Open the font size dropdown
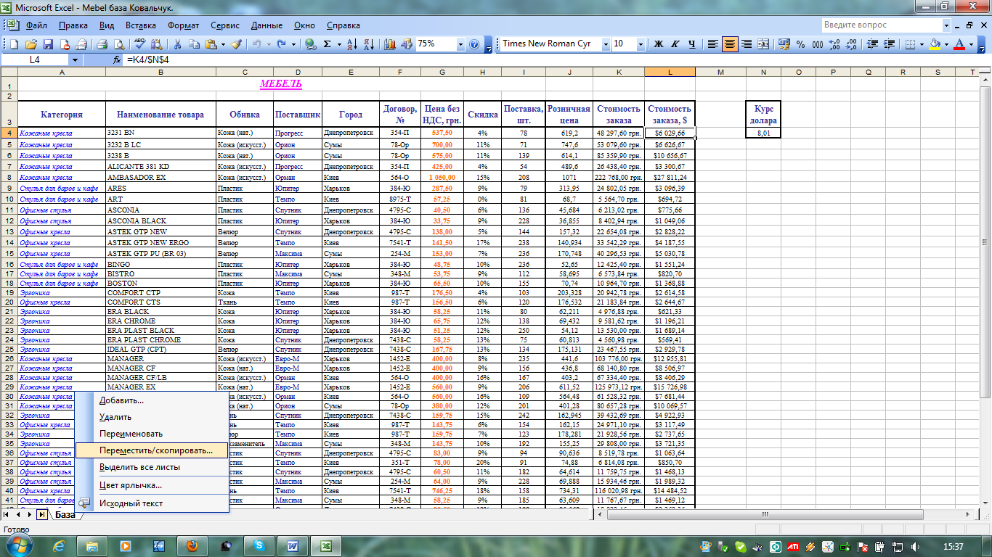The image size is (992, 557). pos(641,44)
